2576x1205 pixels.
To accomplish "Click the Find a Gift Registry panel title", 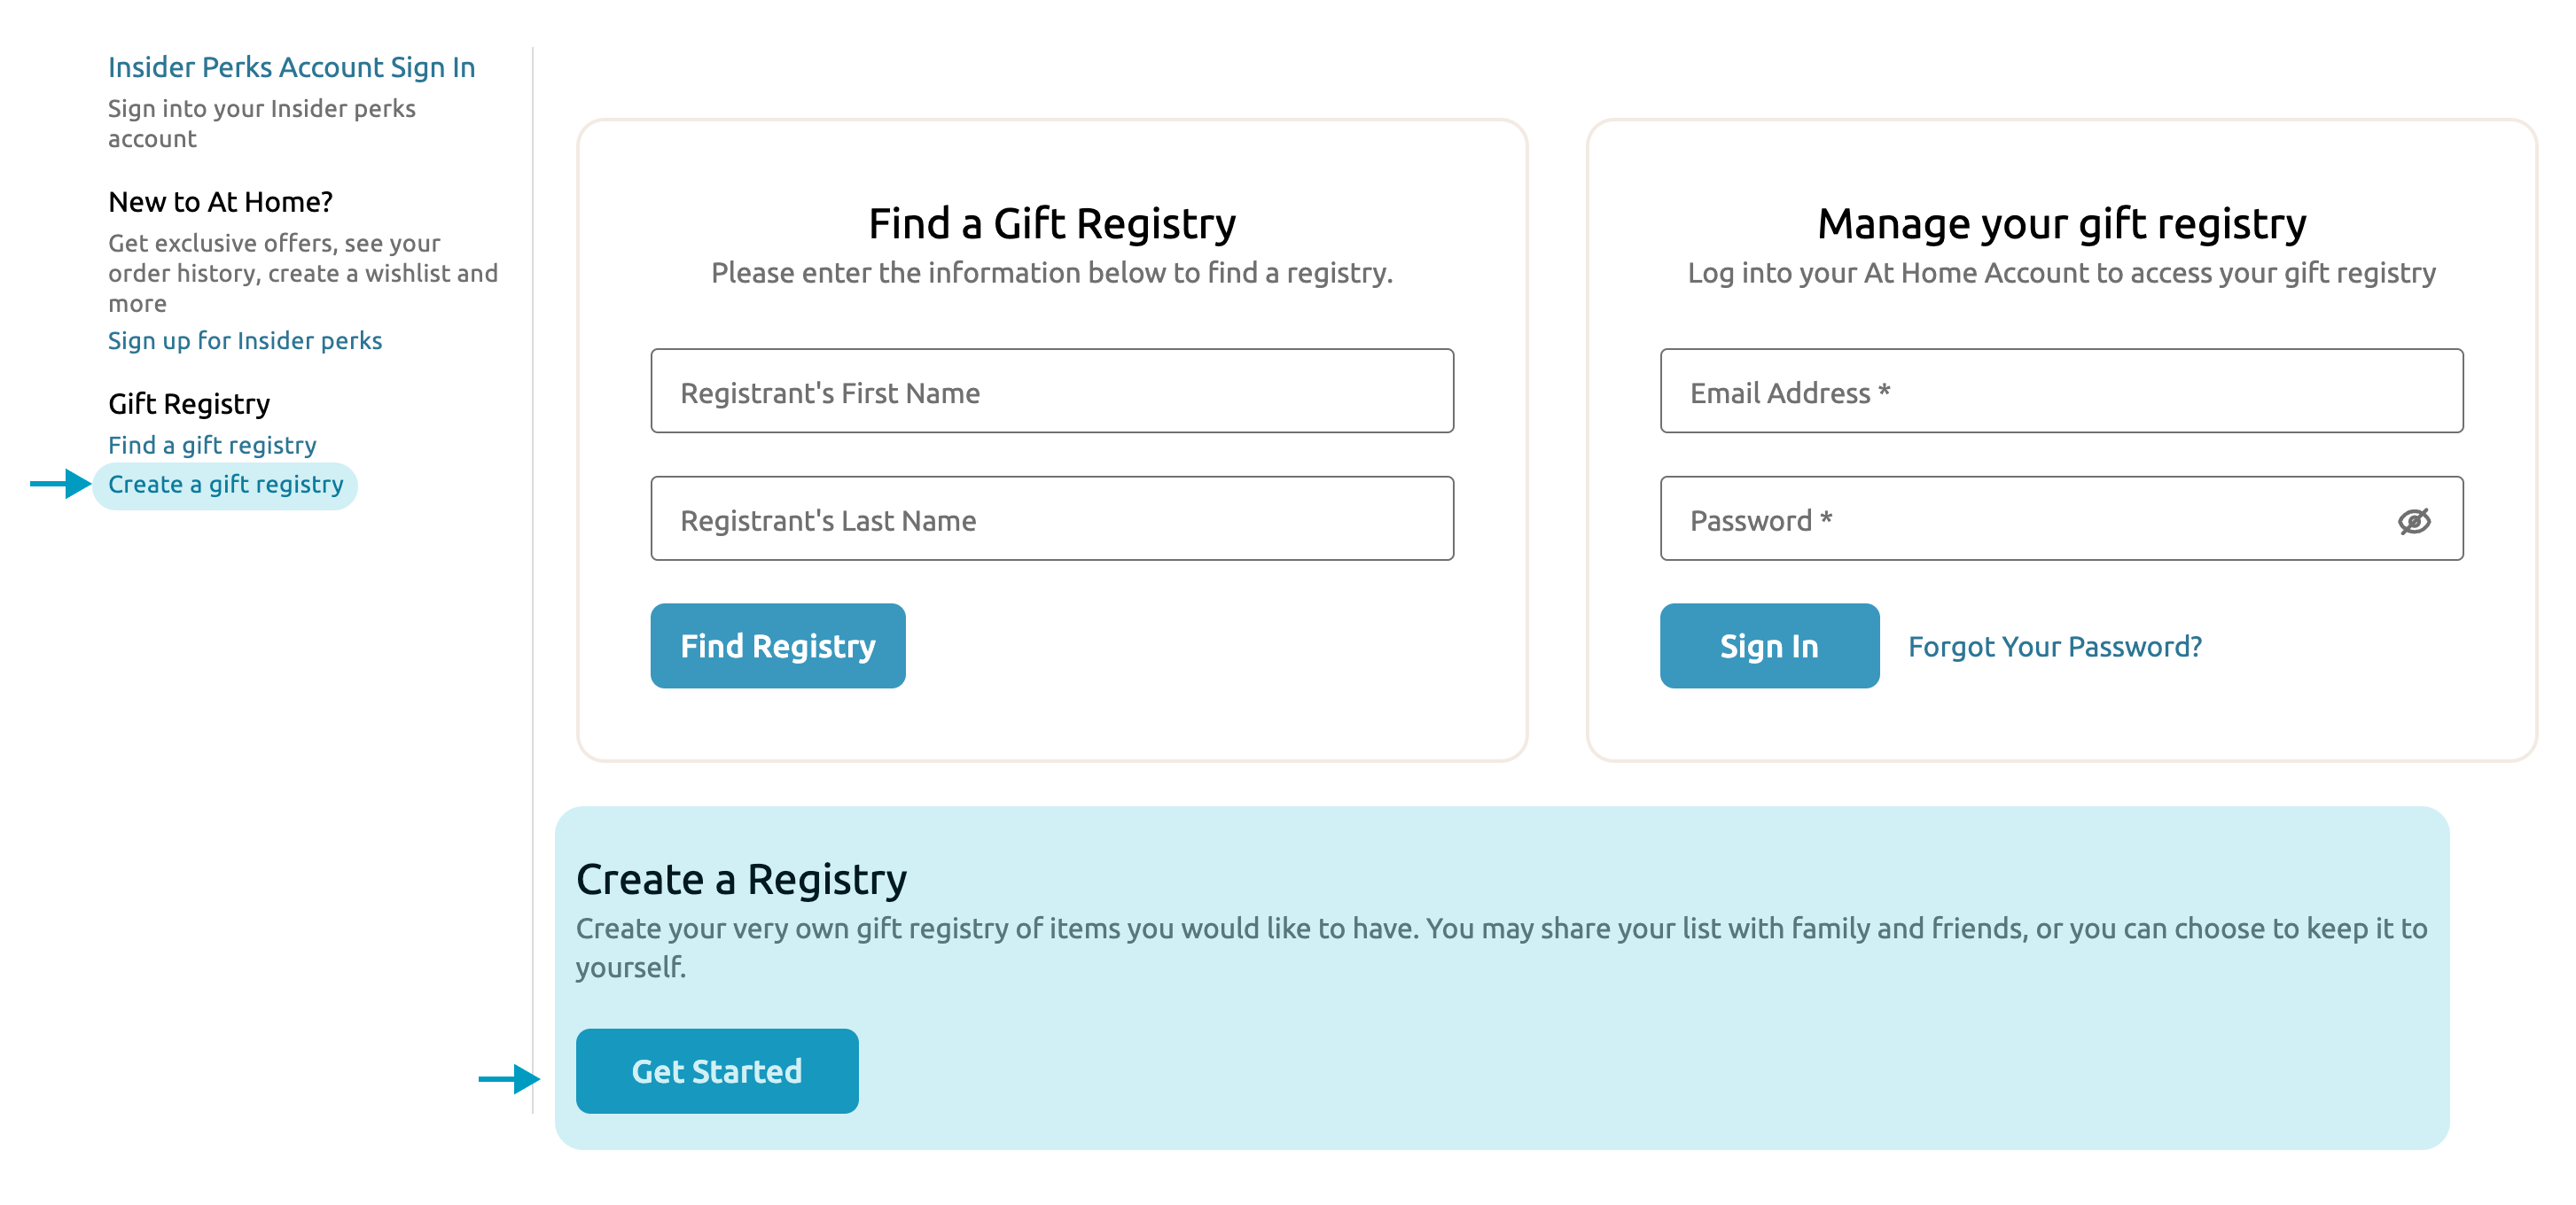I will [x=1051, y=222].
